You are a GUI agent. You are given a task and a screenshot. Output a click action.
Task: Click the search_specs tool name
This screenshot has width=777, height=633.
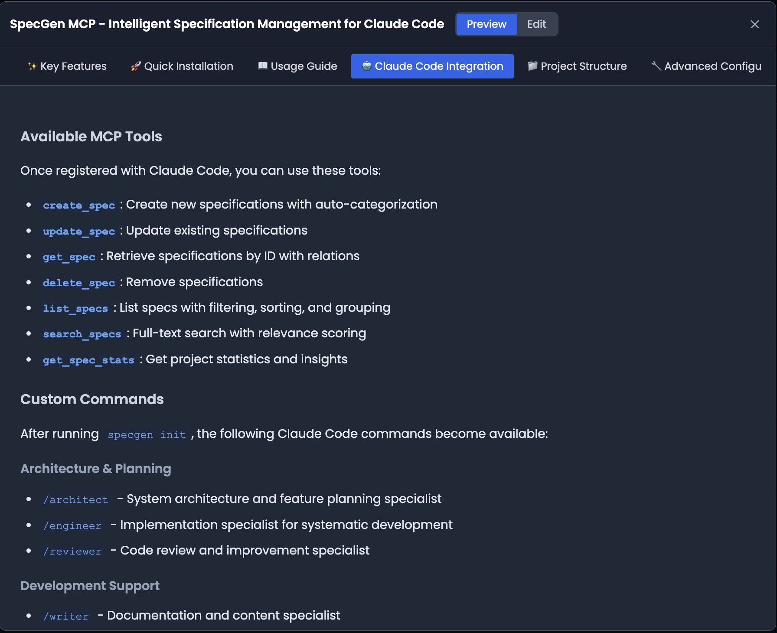(x=82, y=334)
